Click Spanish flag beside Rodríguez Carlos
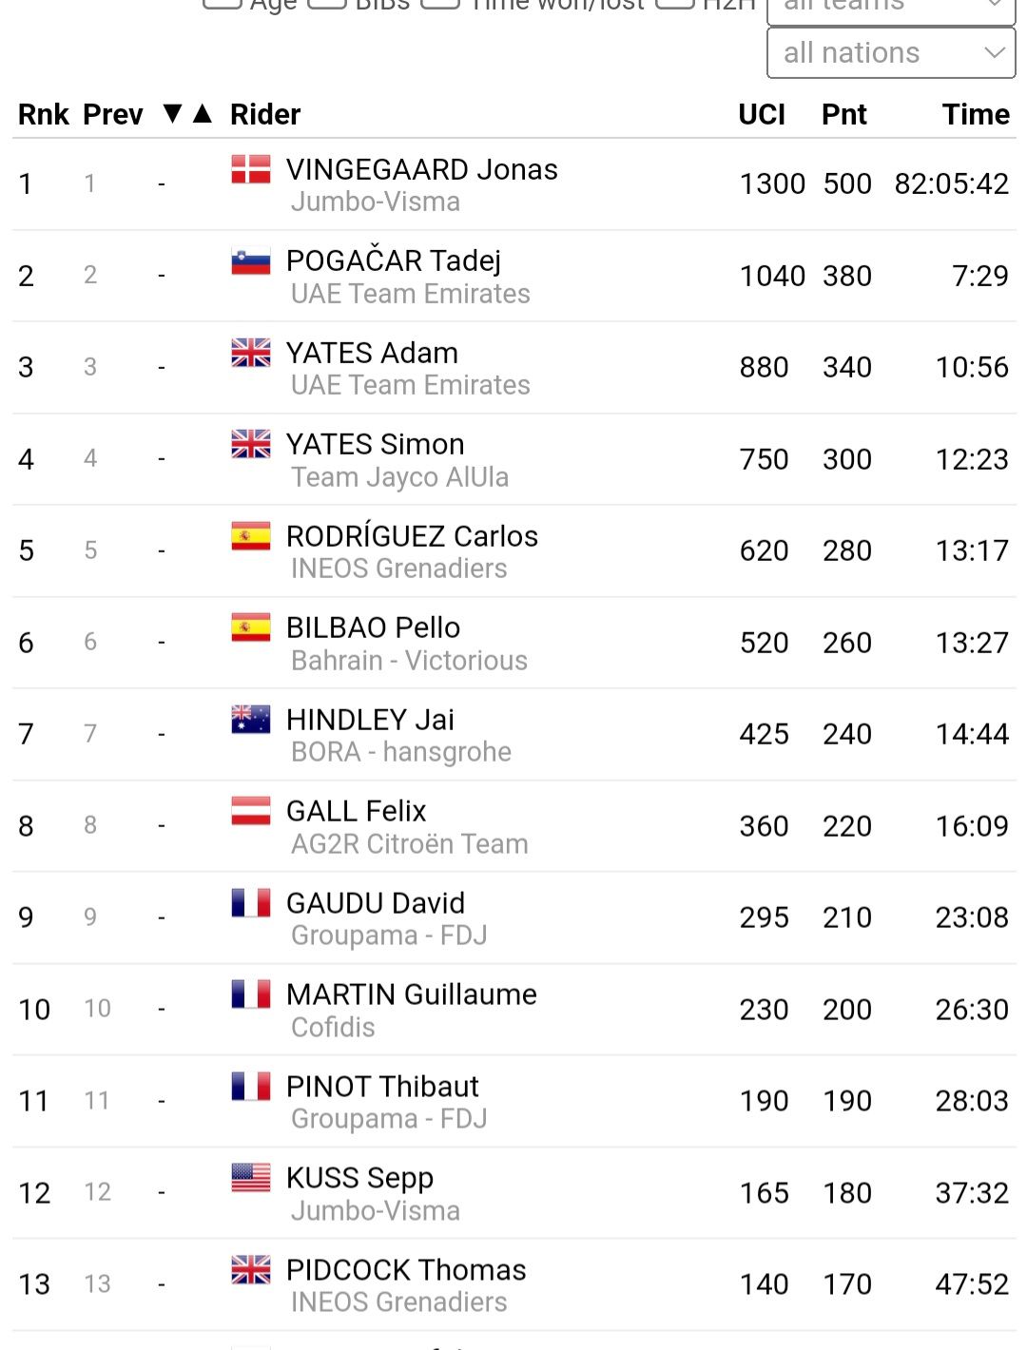This screenshot has height=1350, width=1027. pyautogui.click(x=251, y=536)
